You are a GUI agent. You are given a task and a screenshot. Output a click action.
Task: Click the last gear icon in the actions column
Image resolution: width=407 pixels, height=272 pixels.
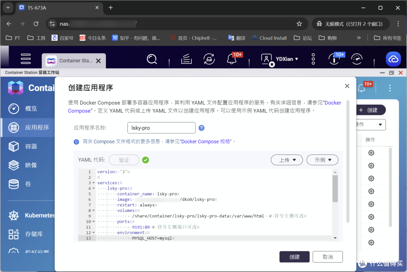[371, 243]
